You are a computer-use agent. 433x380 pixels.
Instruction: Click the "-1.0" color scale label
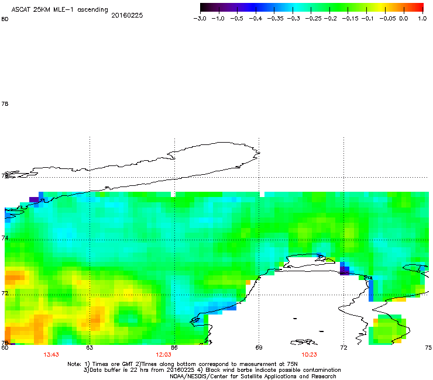coord(218,19)
